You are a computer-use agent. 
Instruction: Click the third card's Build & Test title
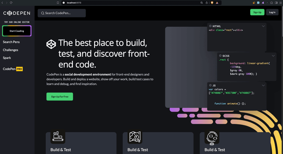coord(215,150)
